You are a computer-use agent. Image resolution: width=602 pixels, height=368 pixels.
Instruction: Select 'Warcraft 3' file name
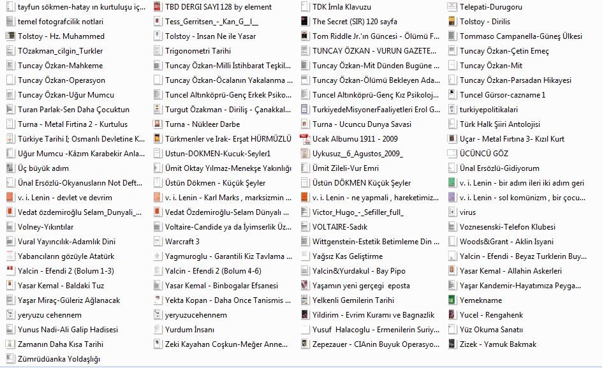point(182,242)
